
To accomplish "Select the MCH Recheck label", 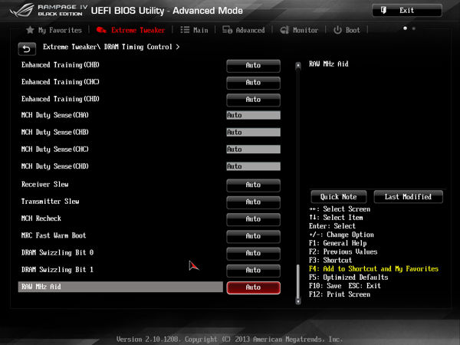I will pos(41,219).
